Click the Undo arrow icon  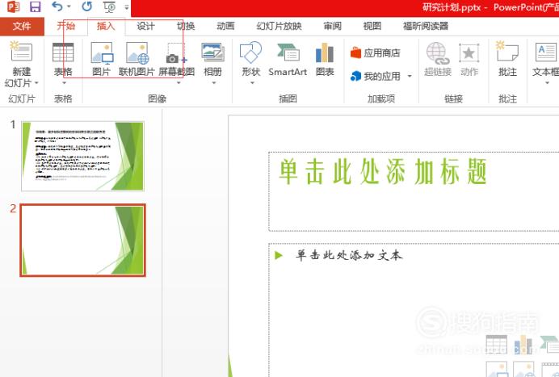pos(57,6)
